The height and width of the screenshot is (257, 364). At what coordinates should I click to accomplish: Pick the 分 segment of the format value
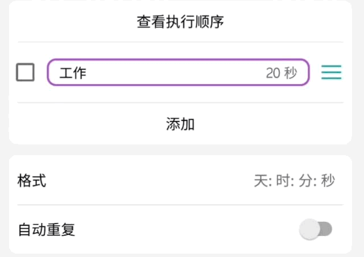307,181
